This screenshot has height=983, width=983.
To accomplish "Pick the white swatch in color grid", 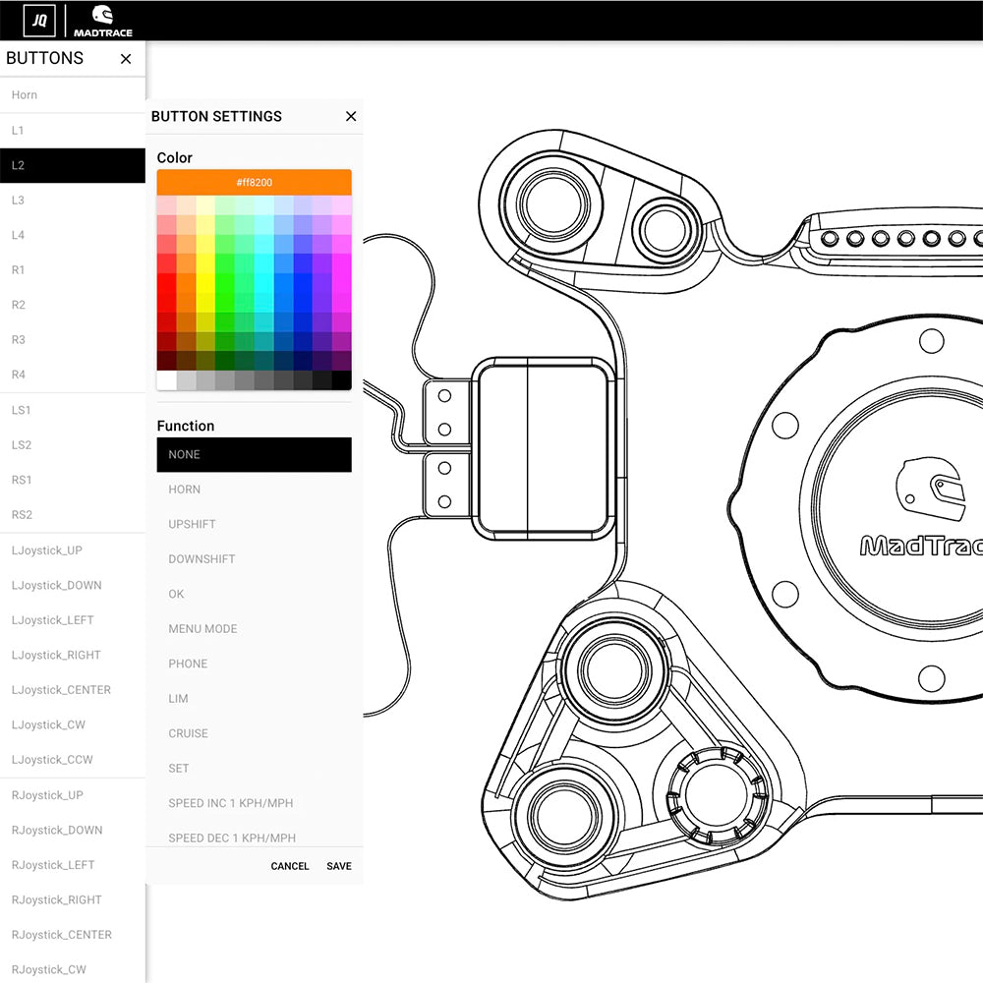I will [x=166, y=380].
